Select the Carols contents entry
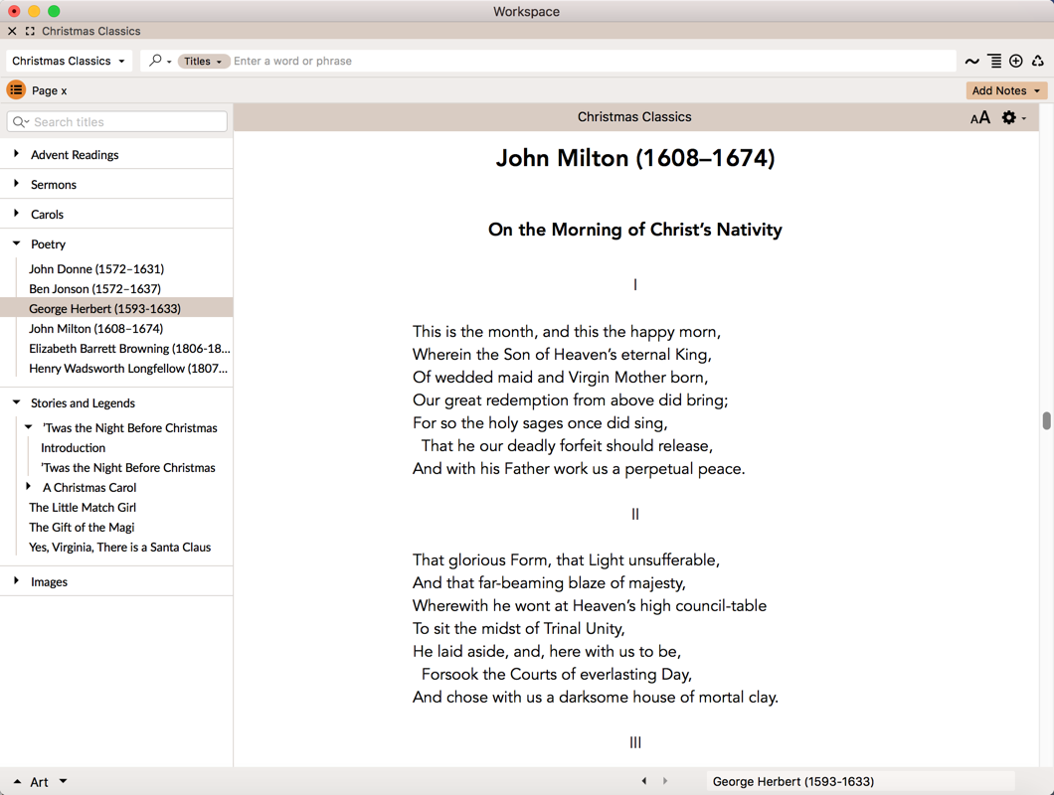This screenshot has width=1054, height=795. (47, 215)
